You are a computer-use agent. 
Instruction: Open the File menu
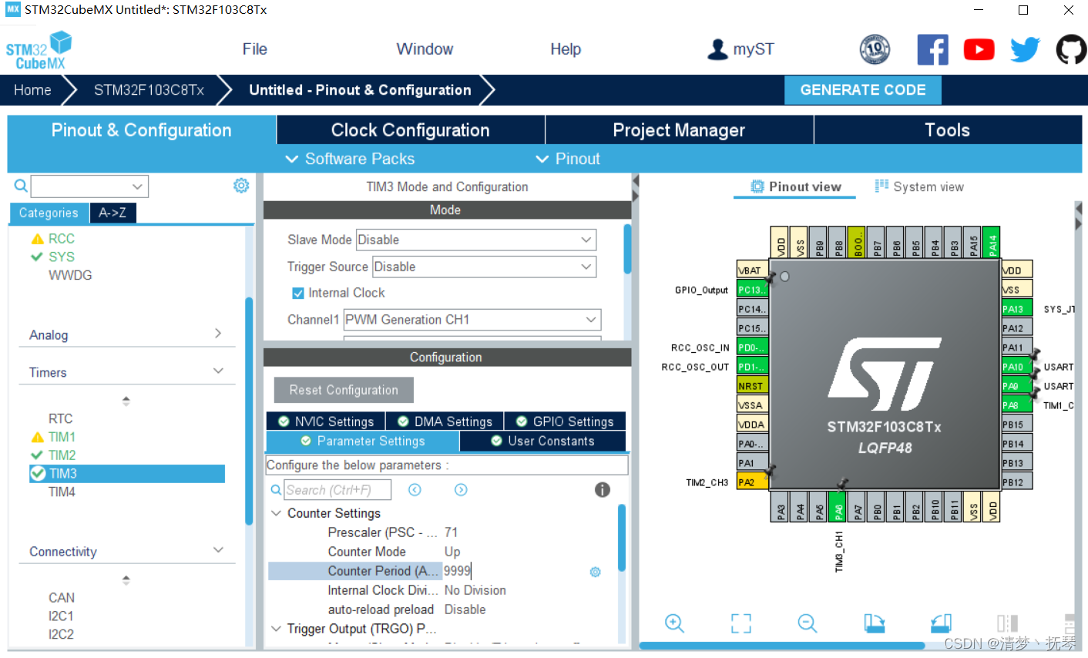254,49
